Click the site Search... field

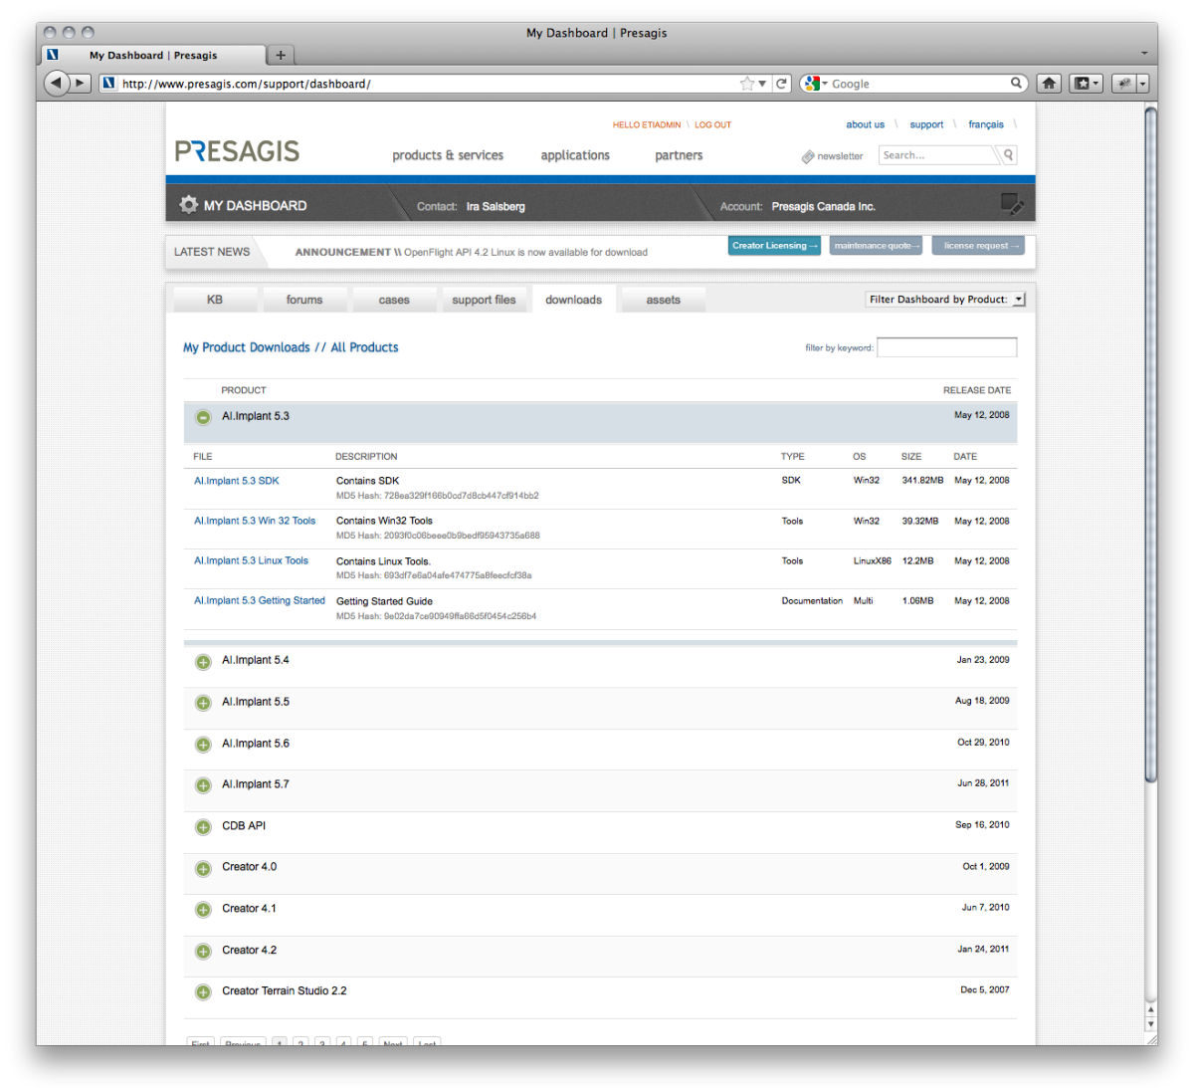[937, 155]
